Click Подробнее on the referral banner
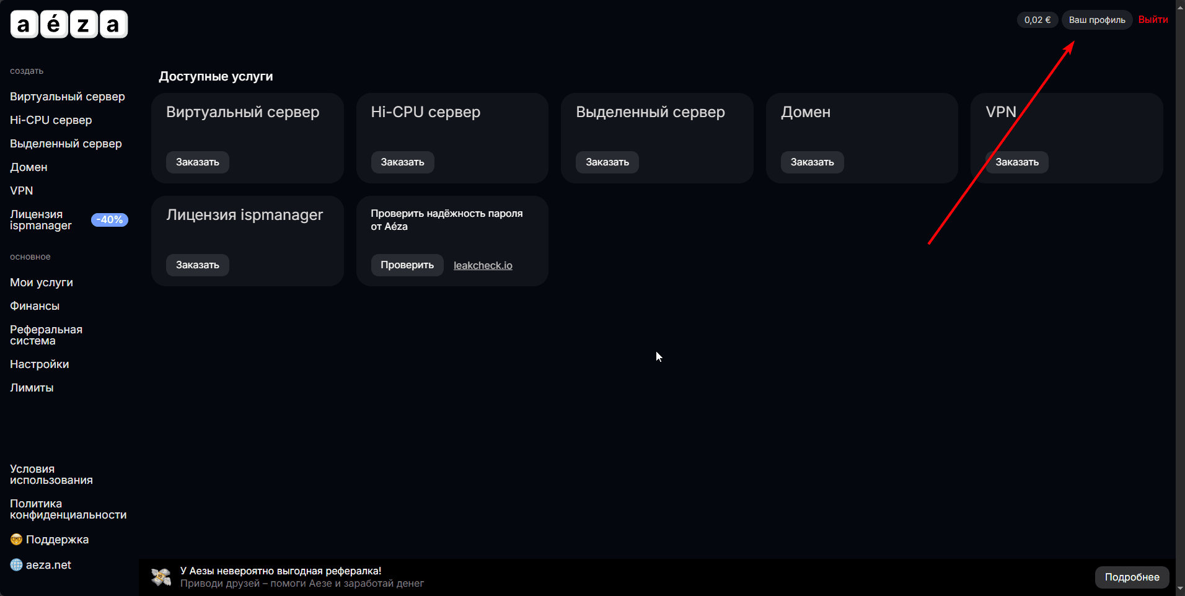Image resolution: width=1185 pixels, height=596 pixels. point(1132,577)
